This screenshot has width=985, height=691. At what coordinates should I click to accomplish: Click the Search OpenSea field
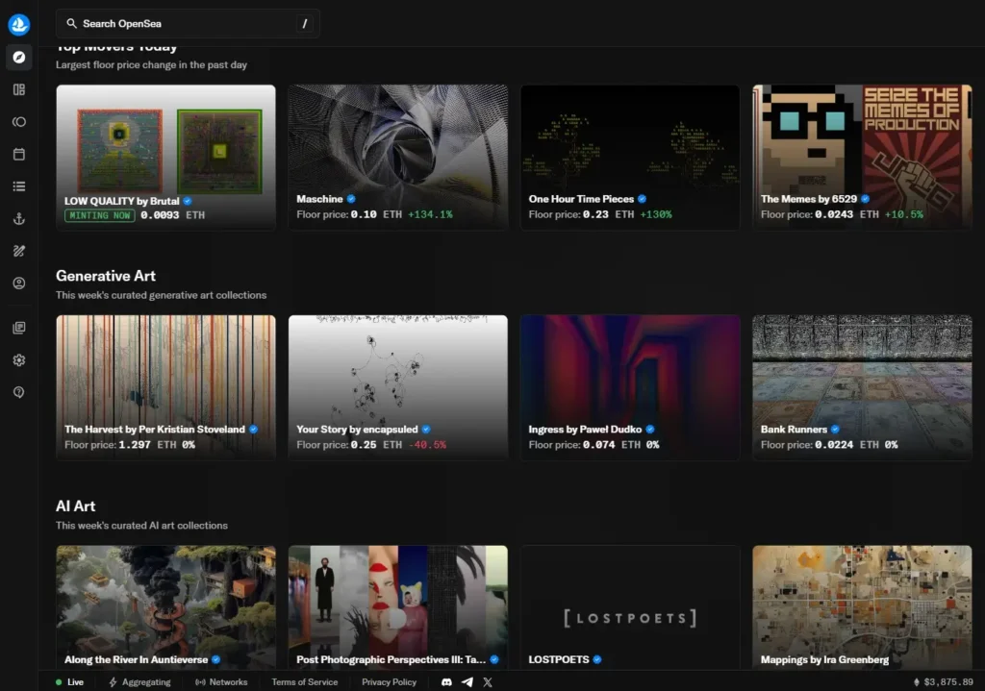[188, 23]
